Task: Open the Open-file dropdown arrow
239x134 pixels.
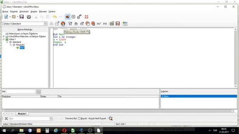Action: pyautogui.click(x=18, y=17)
